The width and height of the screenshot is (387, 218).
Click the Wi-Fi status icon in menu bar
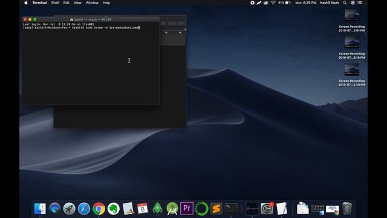(x=273, y=2)
